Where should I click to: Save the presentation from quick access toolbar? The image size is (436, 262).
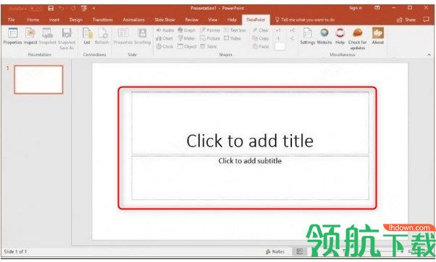tap(51, 9)
